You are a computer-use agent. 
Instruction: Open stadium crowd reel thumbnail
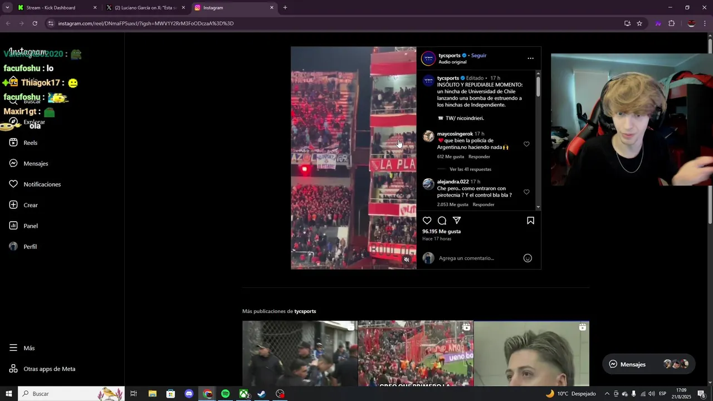pos(416,353)
